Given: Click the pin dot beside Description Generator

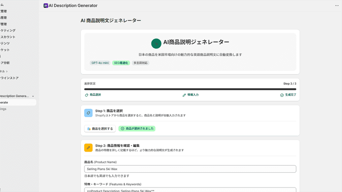Looking at the screenshot, I should tap(33, 96).
